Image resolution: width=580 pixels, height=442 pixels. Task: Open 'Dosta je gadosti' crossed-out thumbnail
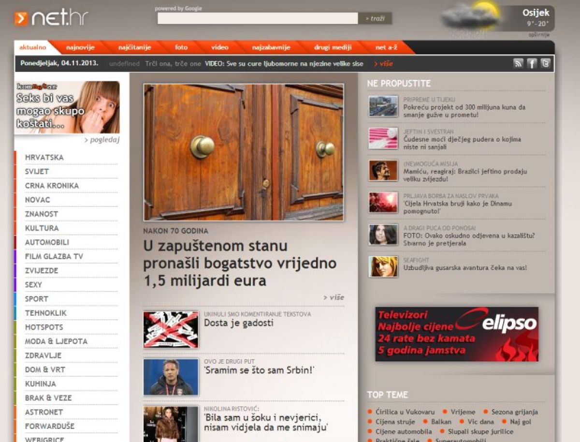pyautogui.click(x=171, y=330)
